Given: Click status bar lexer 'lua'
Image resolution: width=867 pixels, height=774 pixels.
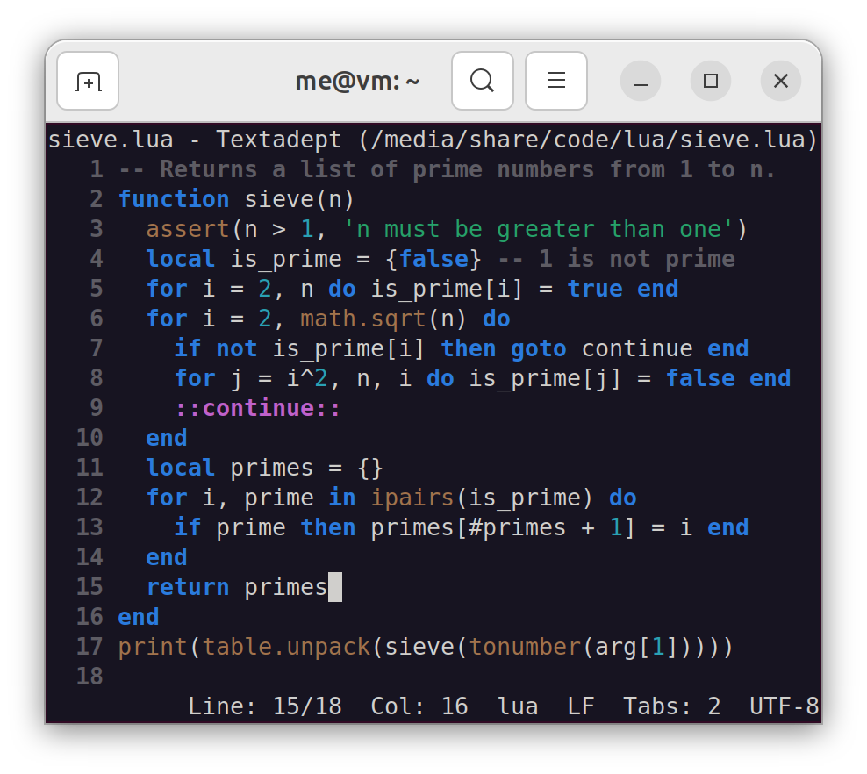Looking at the screenshot, I should [x=518, y=706].
